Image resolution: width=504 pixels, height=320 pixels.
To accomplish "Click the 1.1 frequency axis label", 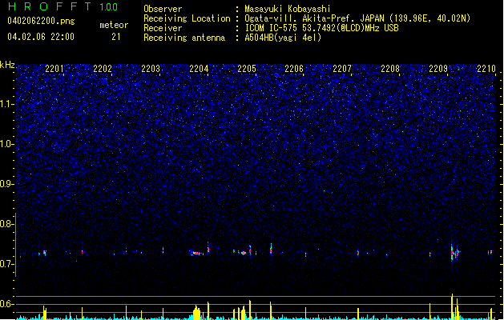I will (x=6, y=104).
